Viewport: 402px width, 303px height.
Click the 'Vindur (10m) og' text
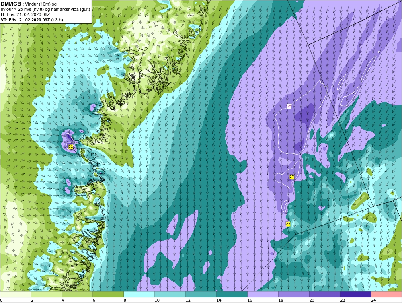[x=41, y=4]
